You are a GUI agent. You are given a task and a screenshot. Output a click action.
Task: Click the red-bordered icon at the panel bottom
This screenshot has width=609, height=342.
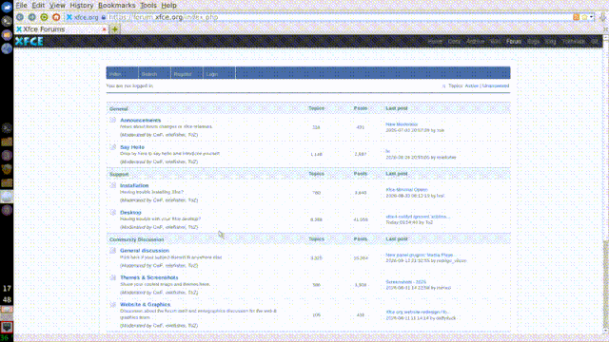(x=7, y=327)
